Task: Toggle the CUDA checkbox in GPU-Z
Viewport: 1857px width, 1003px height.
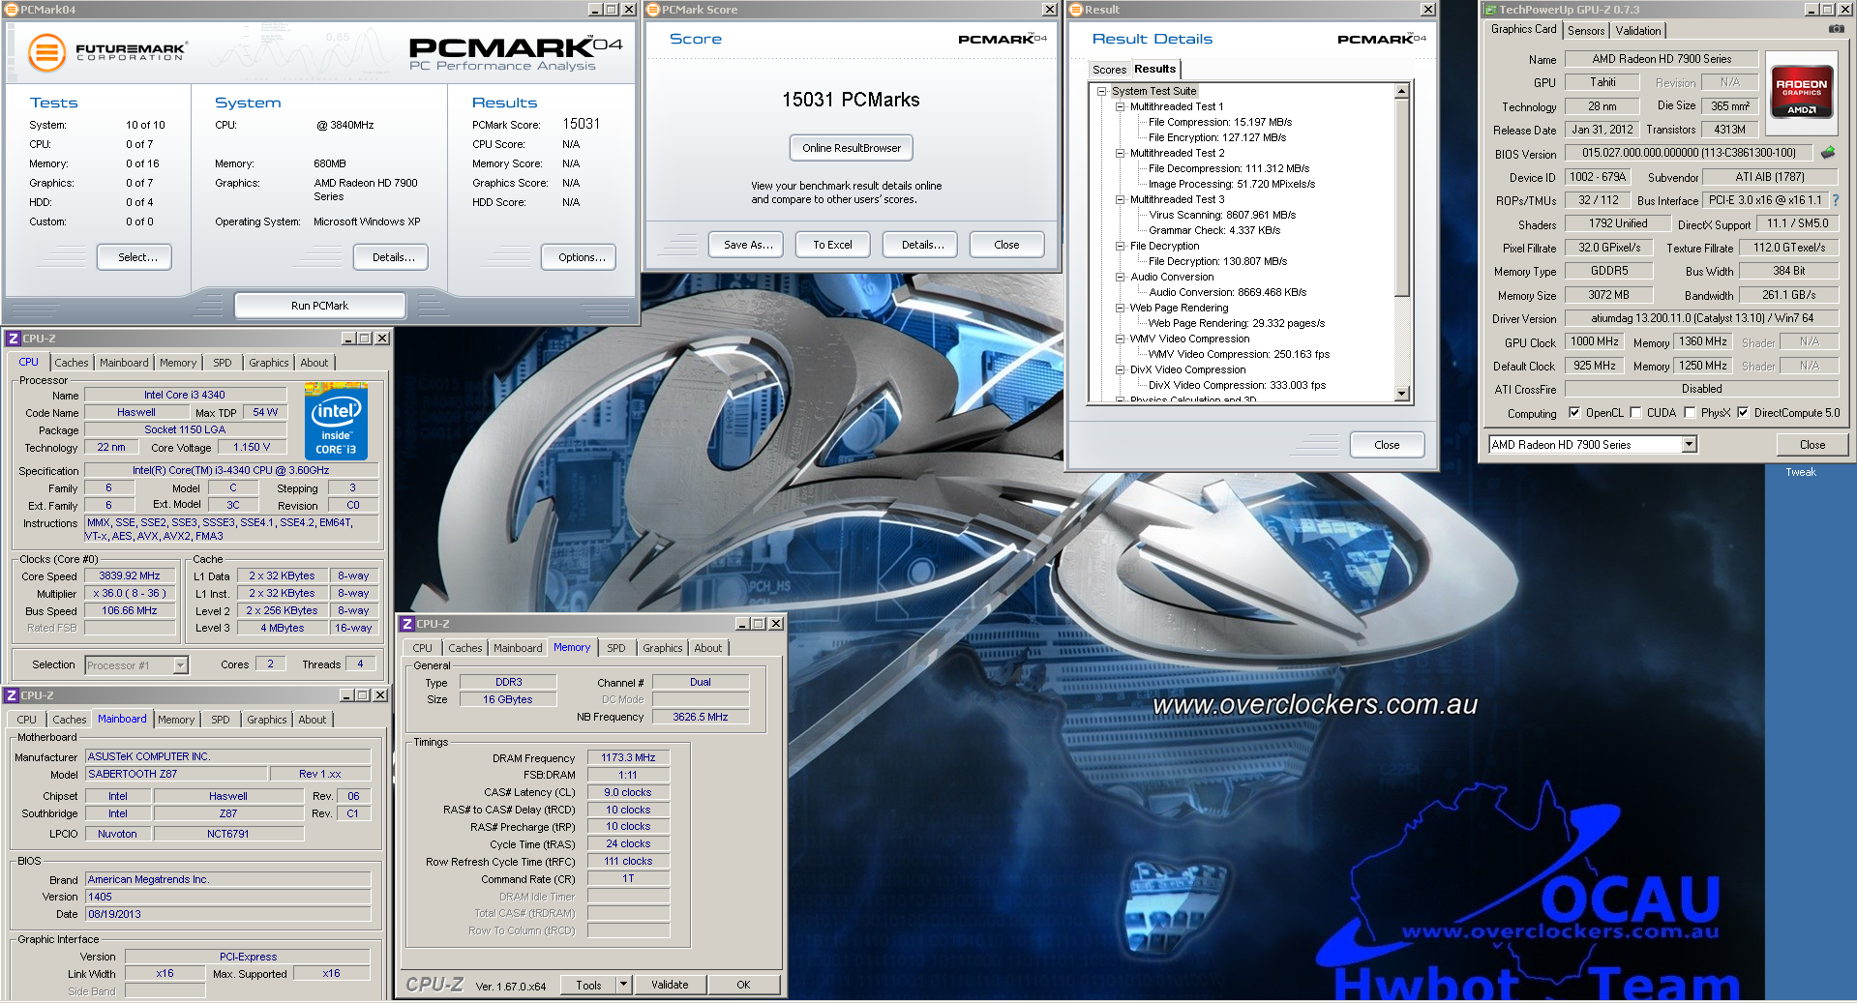Action: pyautogui.click(x=1635, y=413)
